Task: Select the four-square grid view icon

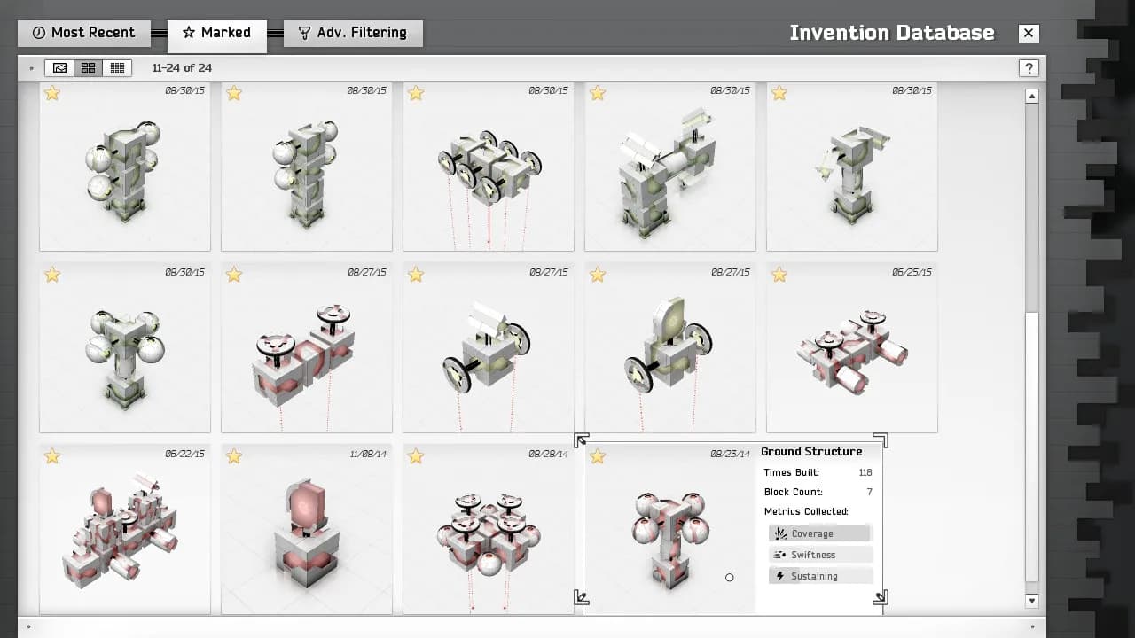Action: (x=87, y=67)
